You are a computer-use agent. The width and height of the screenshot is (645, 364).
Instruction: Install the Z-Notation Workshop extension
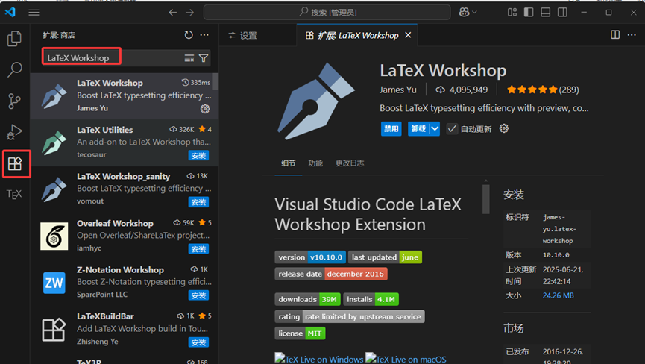click(x=198, y=295)
